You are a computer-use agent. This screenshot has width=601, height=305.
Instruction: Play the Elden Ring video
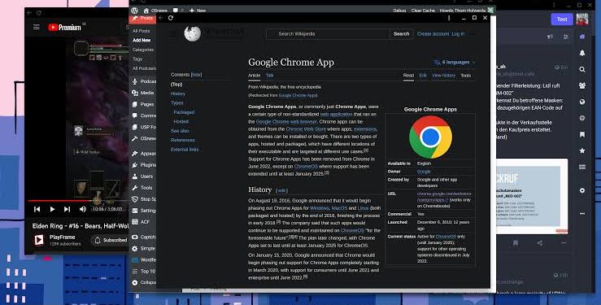point(52,209)
